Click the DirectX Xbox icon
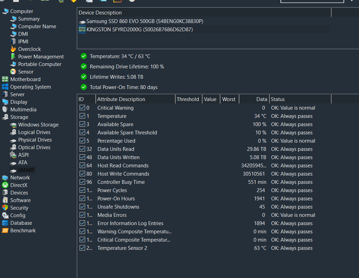Image resolution: width=359 pixels, height=278 pixels. click(x=5, y=185)
